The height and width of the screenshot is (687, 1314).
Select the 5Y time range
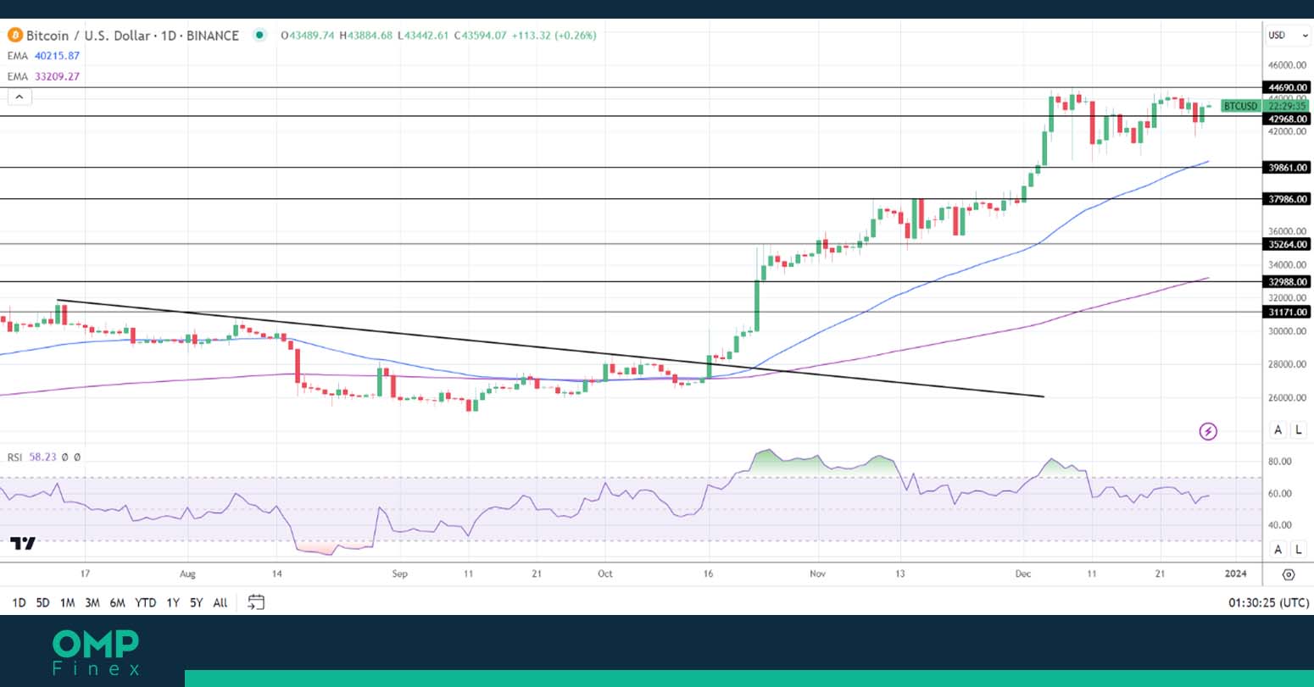(x=197, y=603)
